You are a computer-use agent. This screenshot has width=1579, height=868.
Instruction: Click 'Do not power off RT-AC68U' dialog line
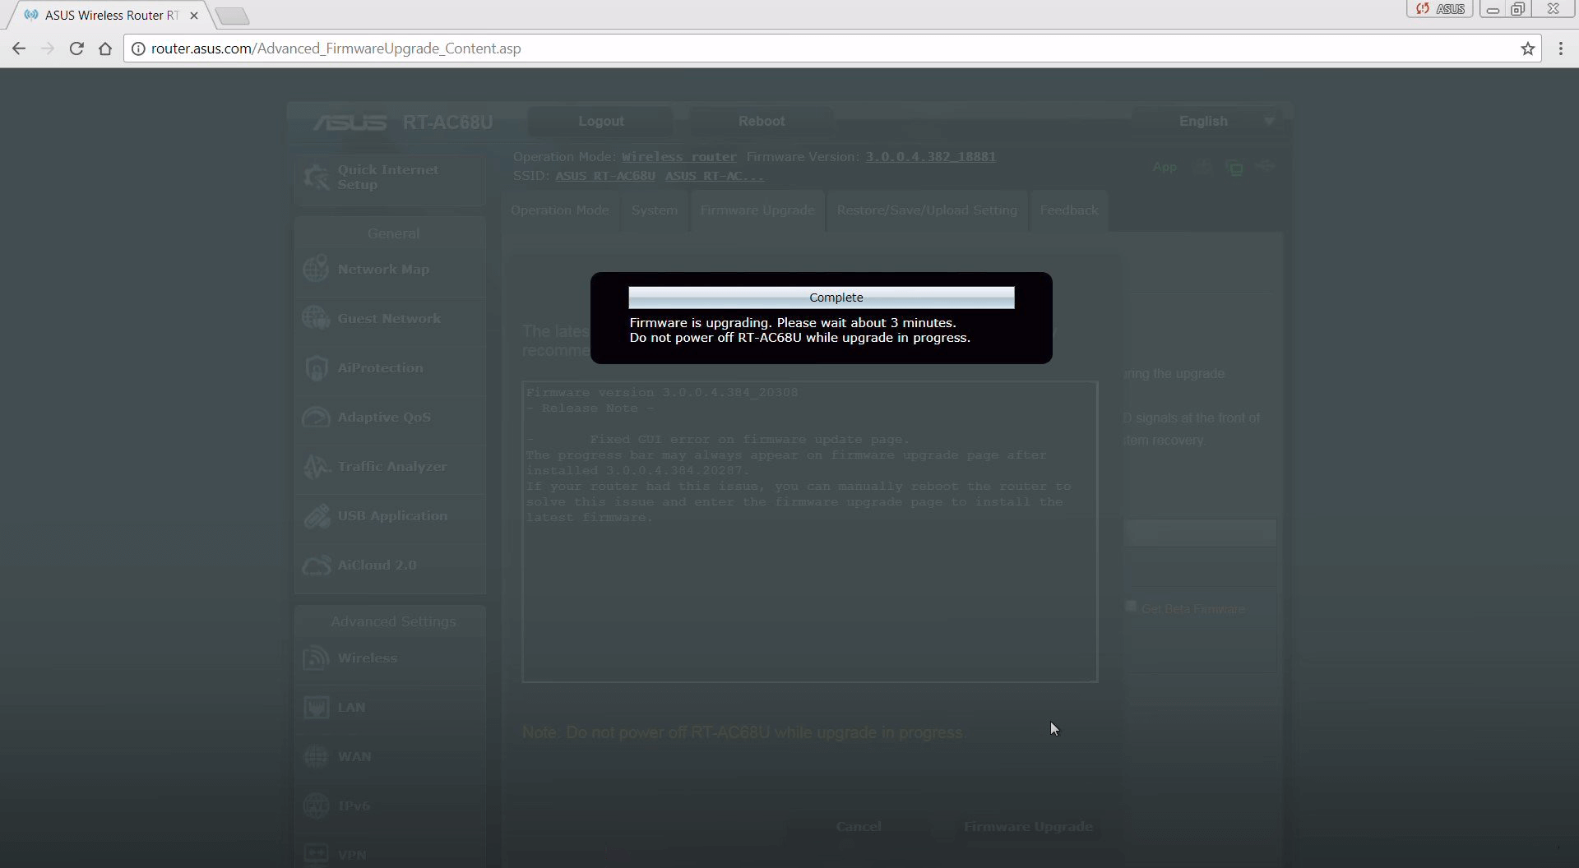point(799,338)
